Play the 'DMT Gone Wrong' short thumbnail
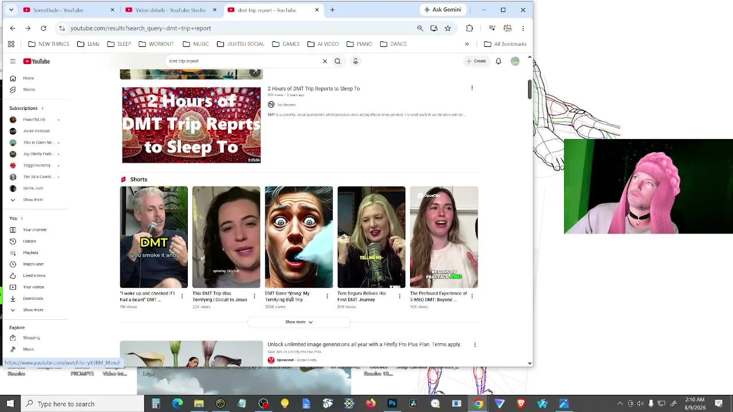The height and width of the screenshot is (412, 733). coord(298,237)
